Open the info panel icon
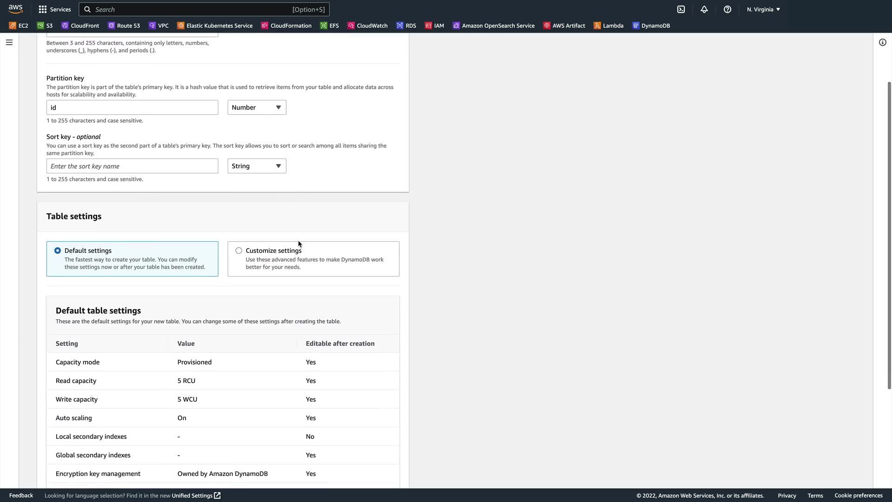The height and width of the screenshot is (502, 892). [x=882, y=42]
